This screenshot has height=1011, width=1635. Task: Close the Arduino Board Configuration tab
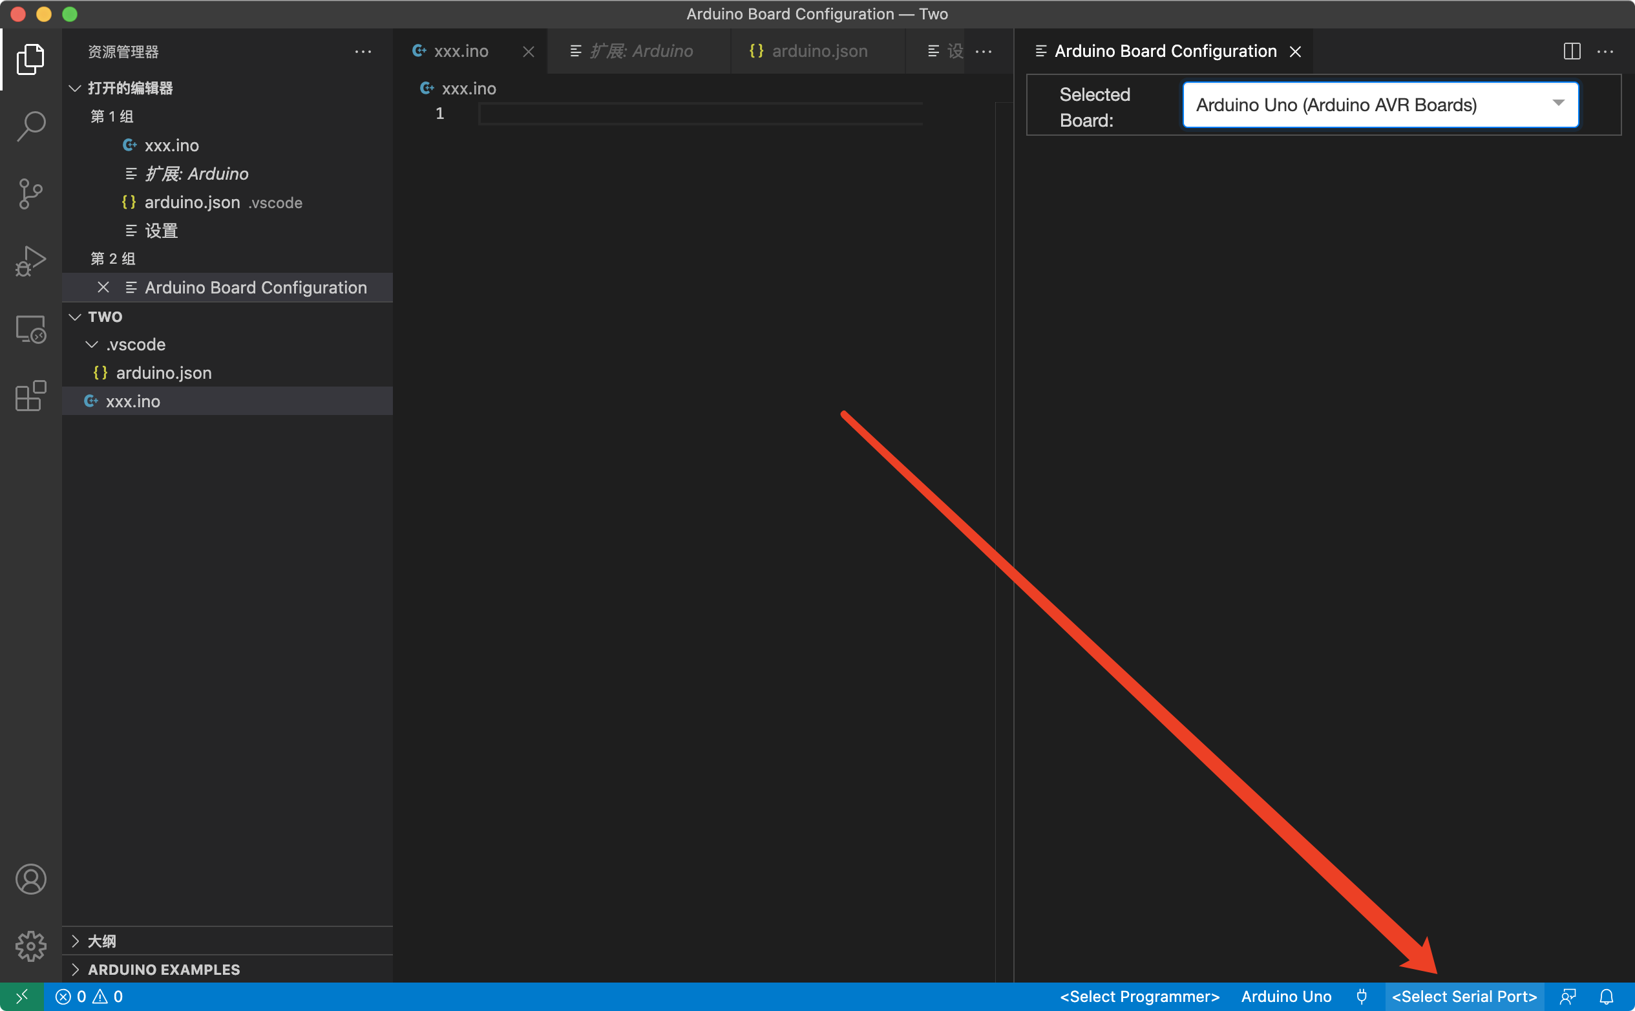point(1296,52)
